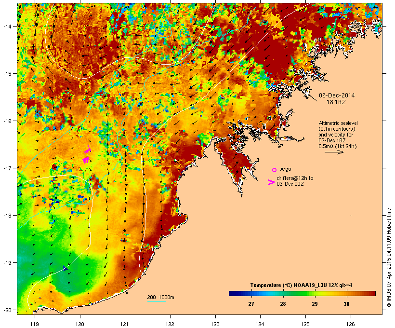Click longitude axis label 121
395x328 pixels.
coord(125,324)
